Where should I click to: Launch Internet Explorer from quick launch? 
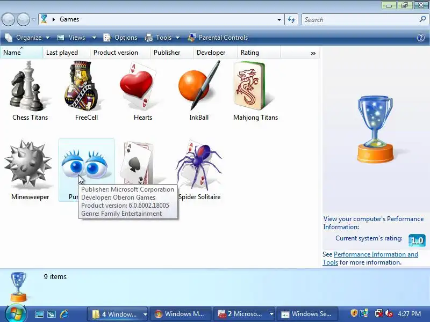coord(64,314)
